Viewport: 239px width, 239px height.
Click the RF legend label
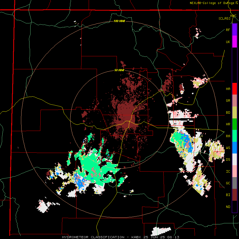(228, 30)
